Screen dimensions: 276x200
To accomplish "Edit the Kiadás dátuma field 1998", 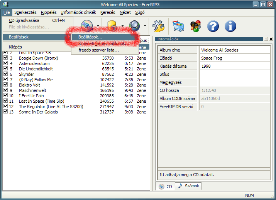I will 235,66.
